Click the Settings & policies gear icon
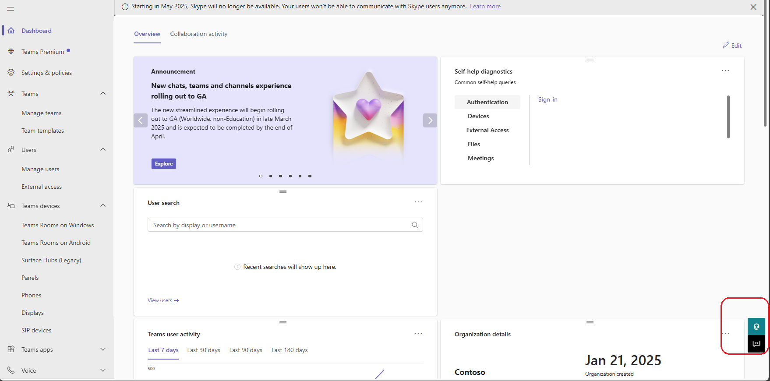Image resolution: width=770 pixels, height=381 pixels. [x=11, y=73]
